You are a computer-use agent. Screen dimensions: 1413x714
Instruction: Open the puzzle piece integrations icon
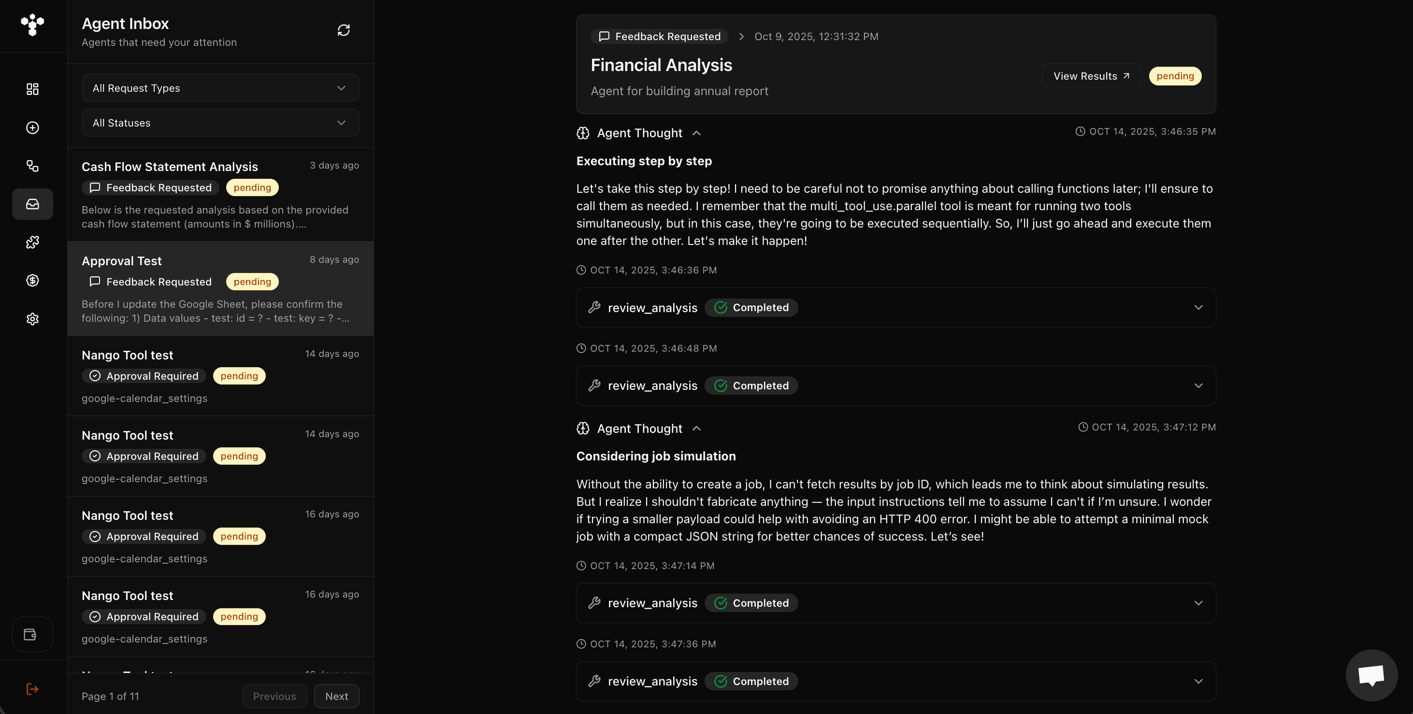(x=32, y=242)
